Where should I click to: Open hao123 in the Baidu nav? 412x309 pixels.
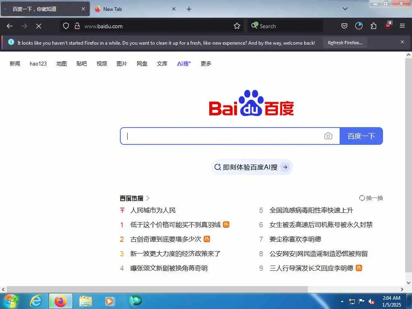click(38, 64)
